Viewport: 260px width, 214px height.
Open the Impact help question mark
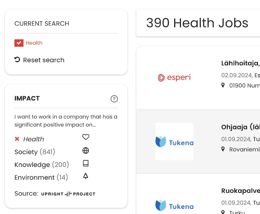[x=114, y=99]
